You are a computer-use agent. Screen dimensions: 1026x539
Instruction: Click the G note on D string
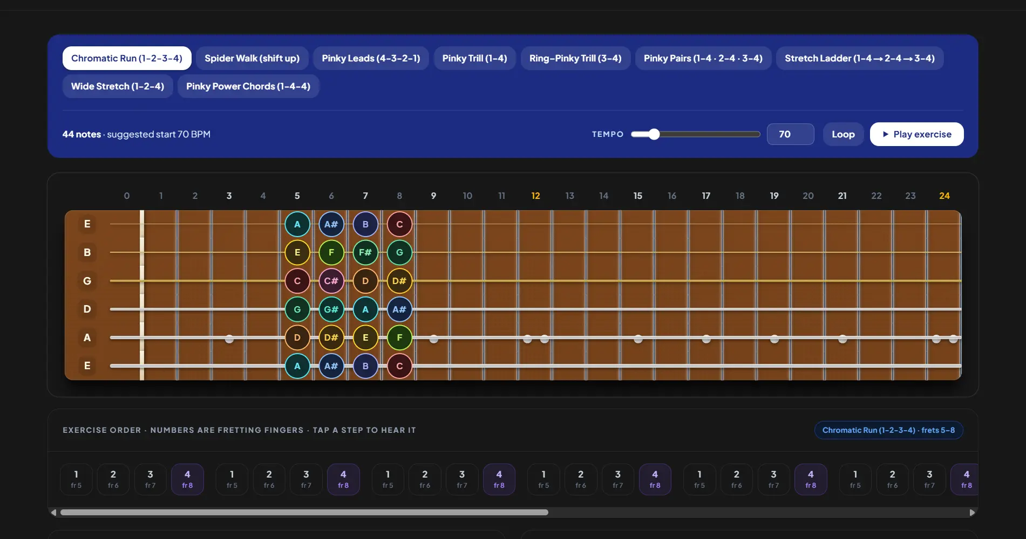[x=297, y=309]
